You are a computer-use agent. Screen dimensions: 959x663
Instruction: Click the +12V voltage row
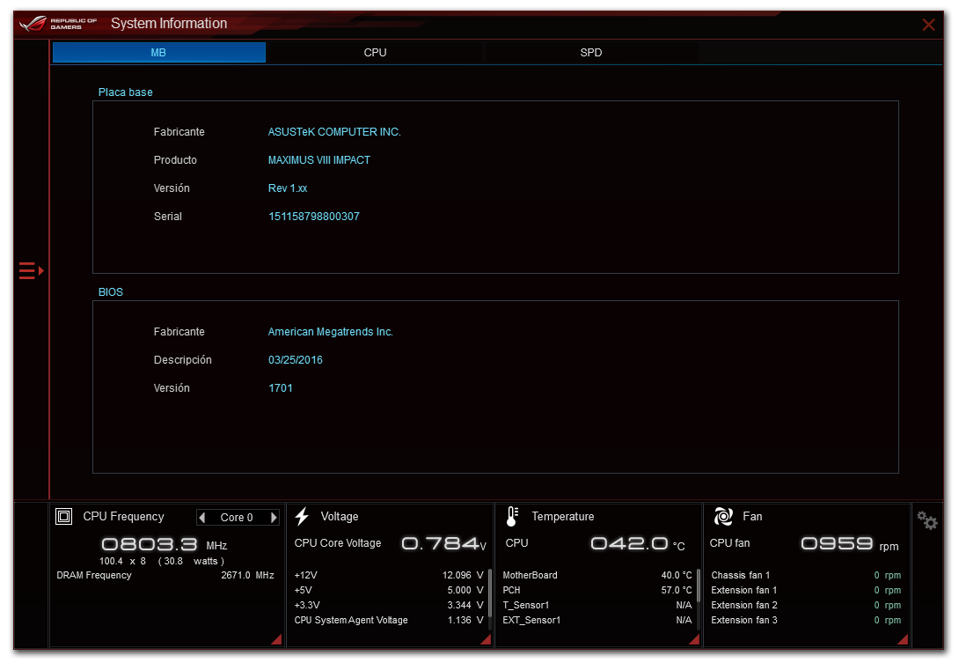point(389,576)
